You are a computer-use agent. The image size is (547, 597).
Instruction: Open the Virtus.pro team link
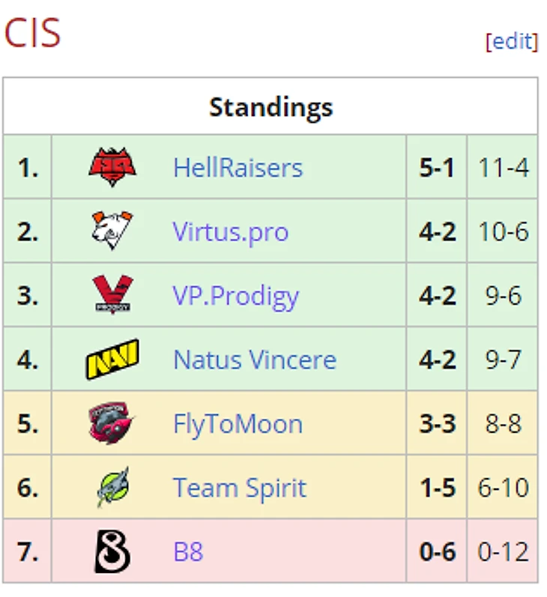pyautogui.click(x=231, y=231)
